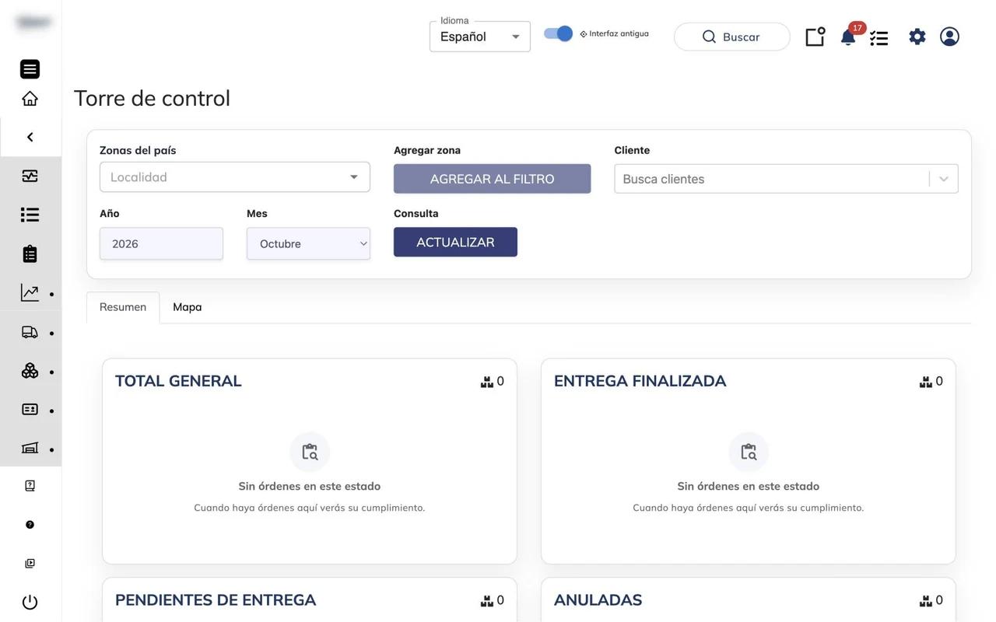Open the delivery truck icon in sidebar
This screenshot has width=996, height=622.
(30, 332)
